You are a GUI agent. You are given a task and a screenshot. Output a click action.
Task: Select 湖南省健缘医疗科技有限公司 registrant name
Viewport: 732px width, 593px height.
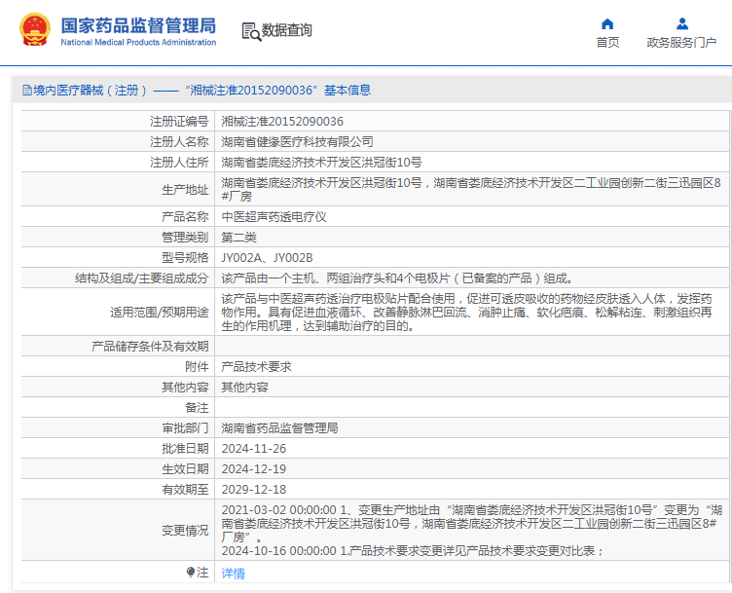297,141
